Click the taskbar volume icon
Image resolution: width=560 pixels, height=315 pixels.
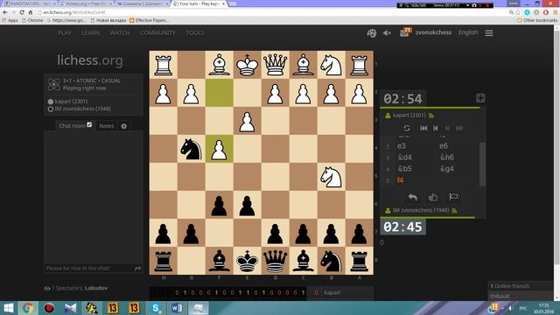[x=510, y=308]
